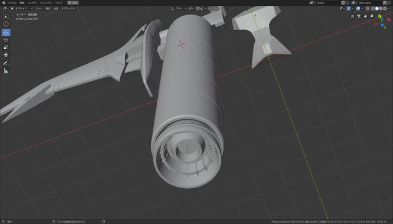This screenshot has width=393, height=224.
Task: Switch perspective/orthographic grid icon
Action: [x=353, y=16]
